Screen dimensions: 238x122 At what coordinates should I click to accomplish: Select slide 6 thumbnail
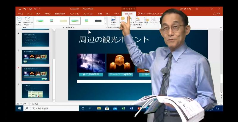click(x=35, y=74)
